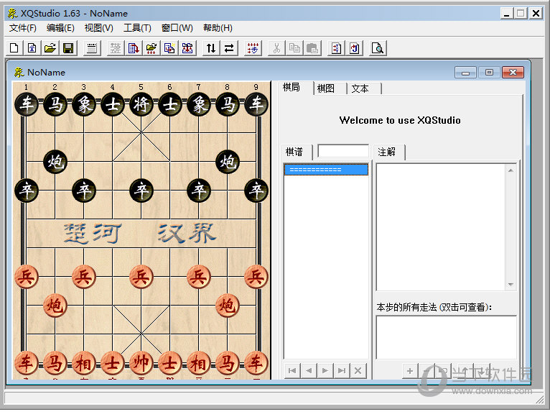Select red 炮 cannon on file 2
The height and width of the screenshot is (412, 550).
coord(55,306)
